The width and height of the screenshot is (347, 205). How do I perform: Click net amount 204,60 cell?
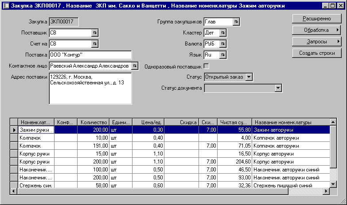pyautogui.click(x=234, y=162)
